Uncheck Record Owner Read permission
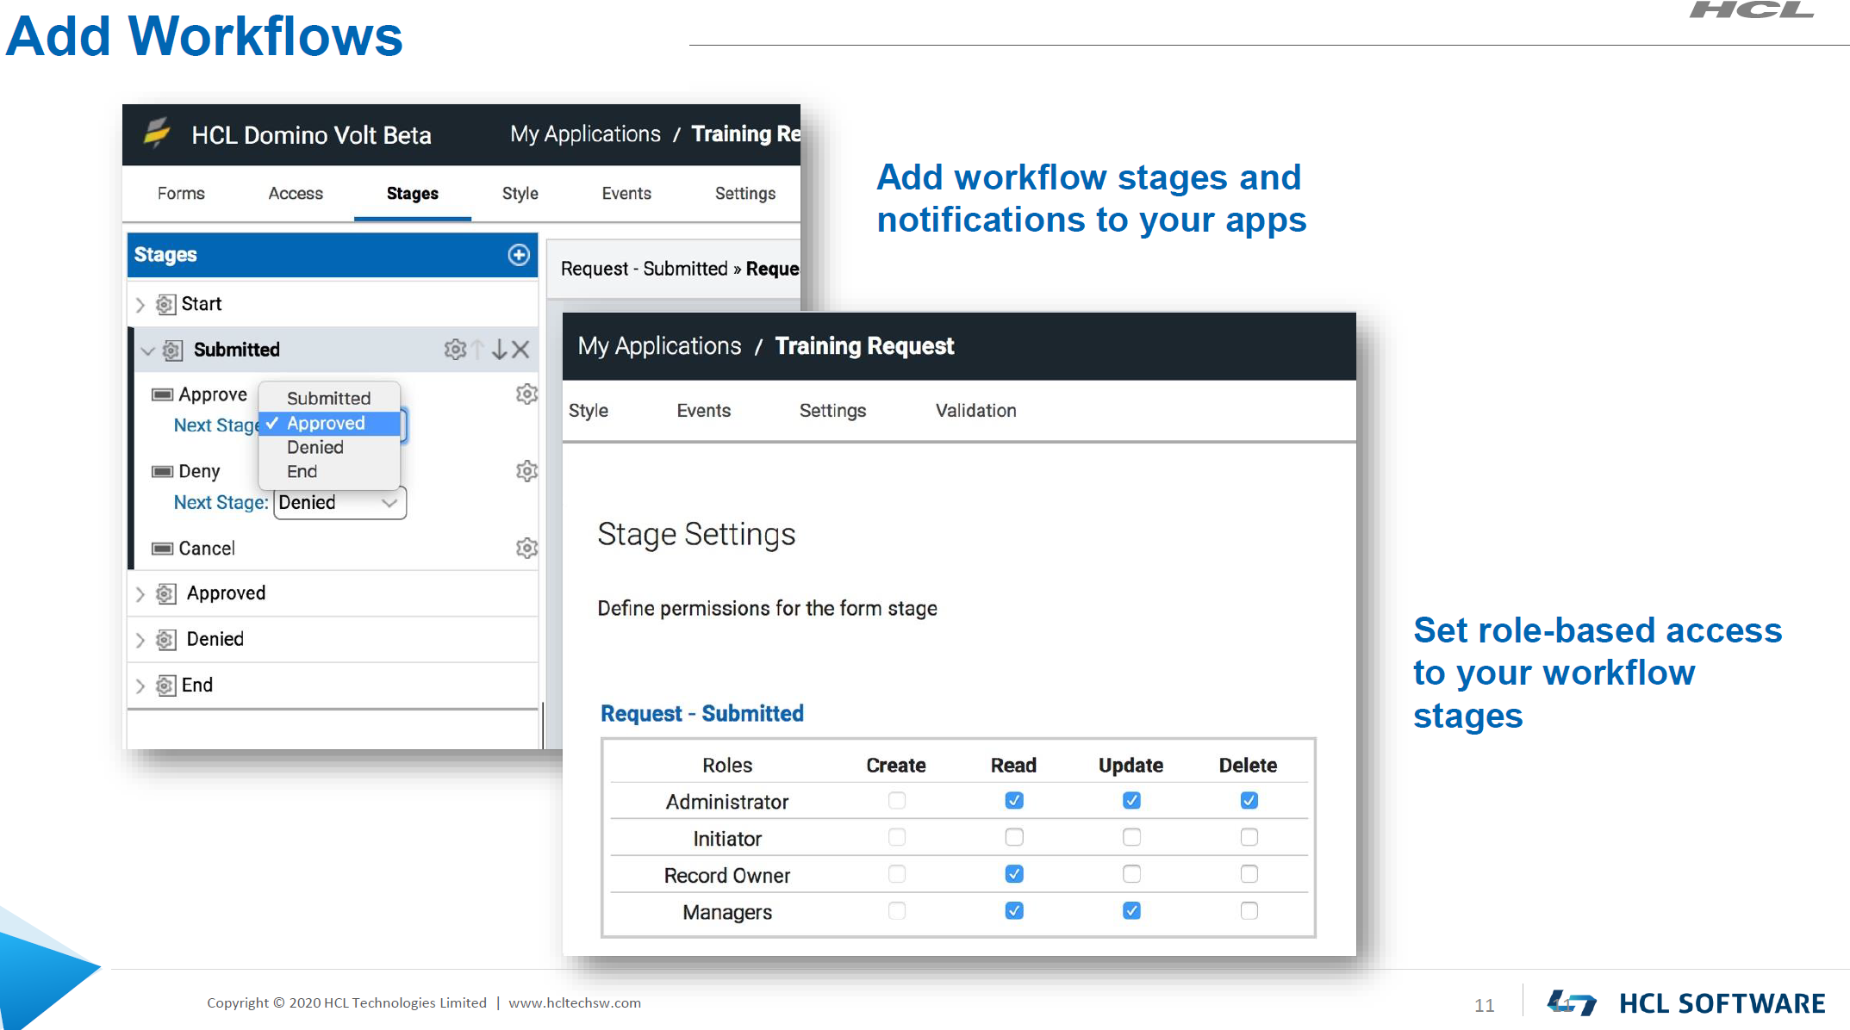 click(x=1014, y=874)
